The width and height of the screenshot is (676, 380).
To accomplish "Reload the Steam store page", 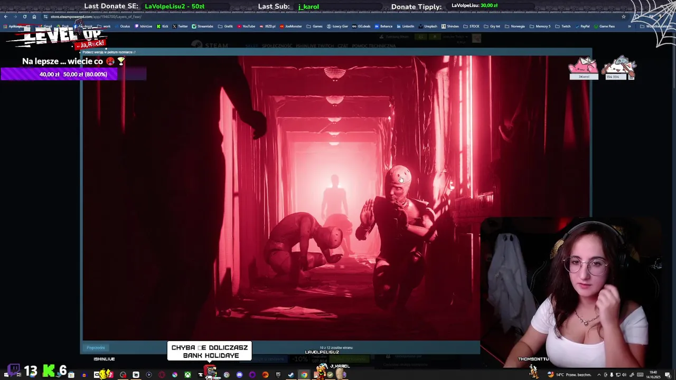I will click(24, 16).
